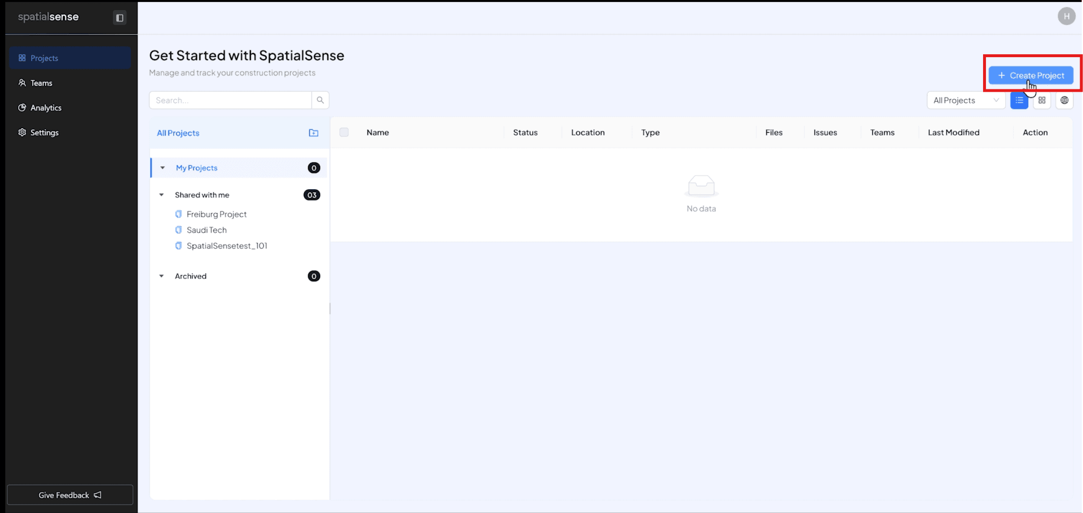Screen dimensions: 1083x513
Task: Open the user avatar H menu
Action: (x=1066, y=16)
